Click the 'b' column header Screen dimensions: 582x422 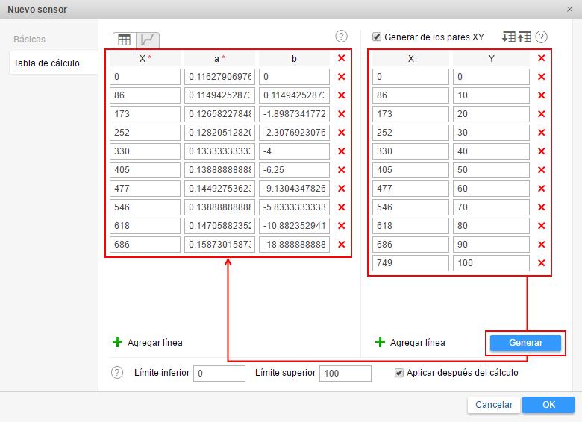[x=294, y=59]
